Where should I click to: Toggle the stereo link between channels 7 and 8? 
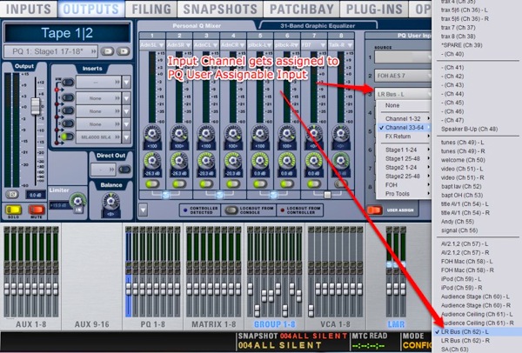(x=327, y=195)
